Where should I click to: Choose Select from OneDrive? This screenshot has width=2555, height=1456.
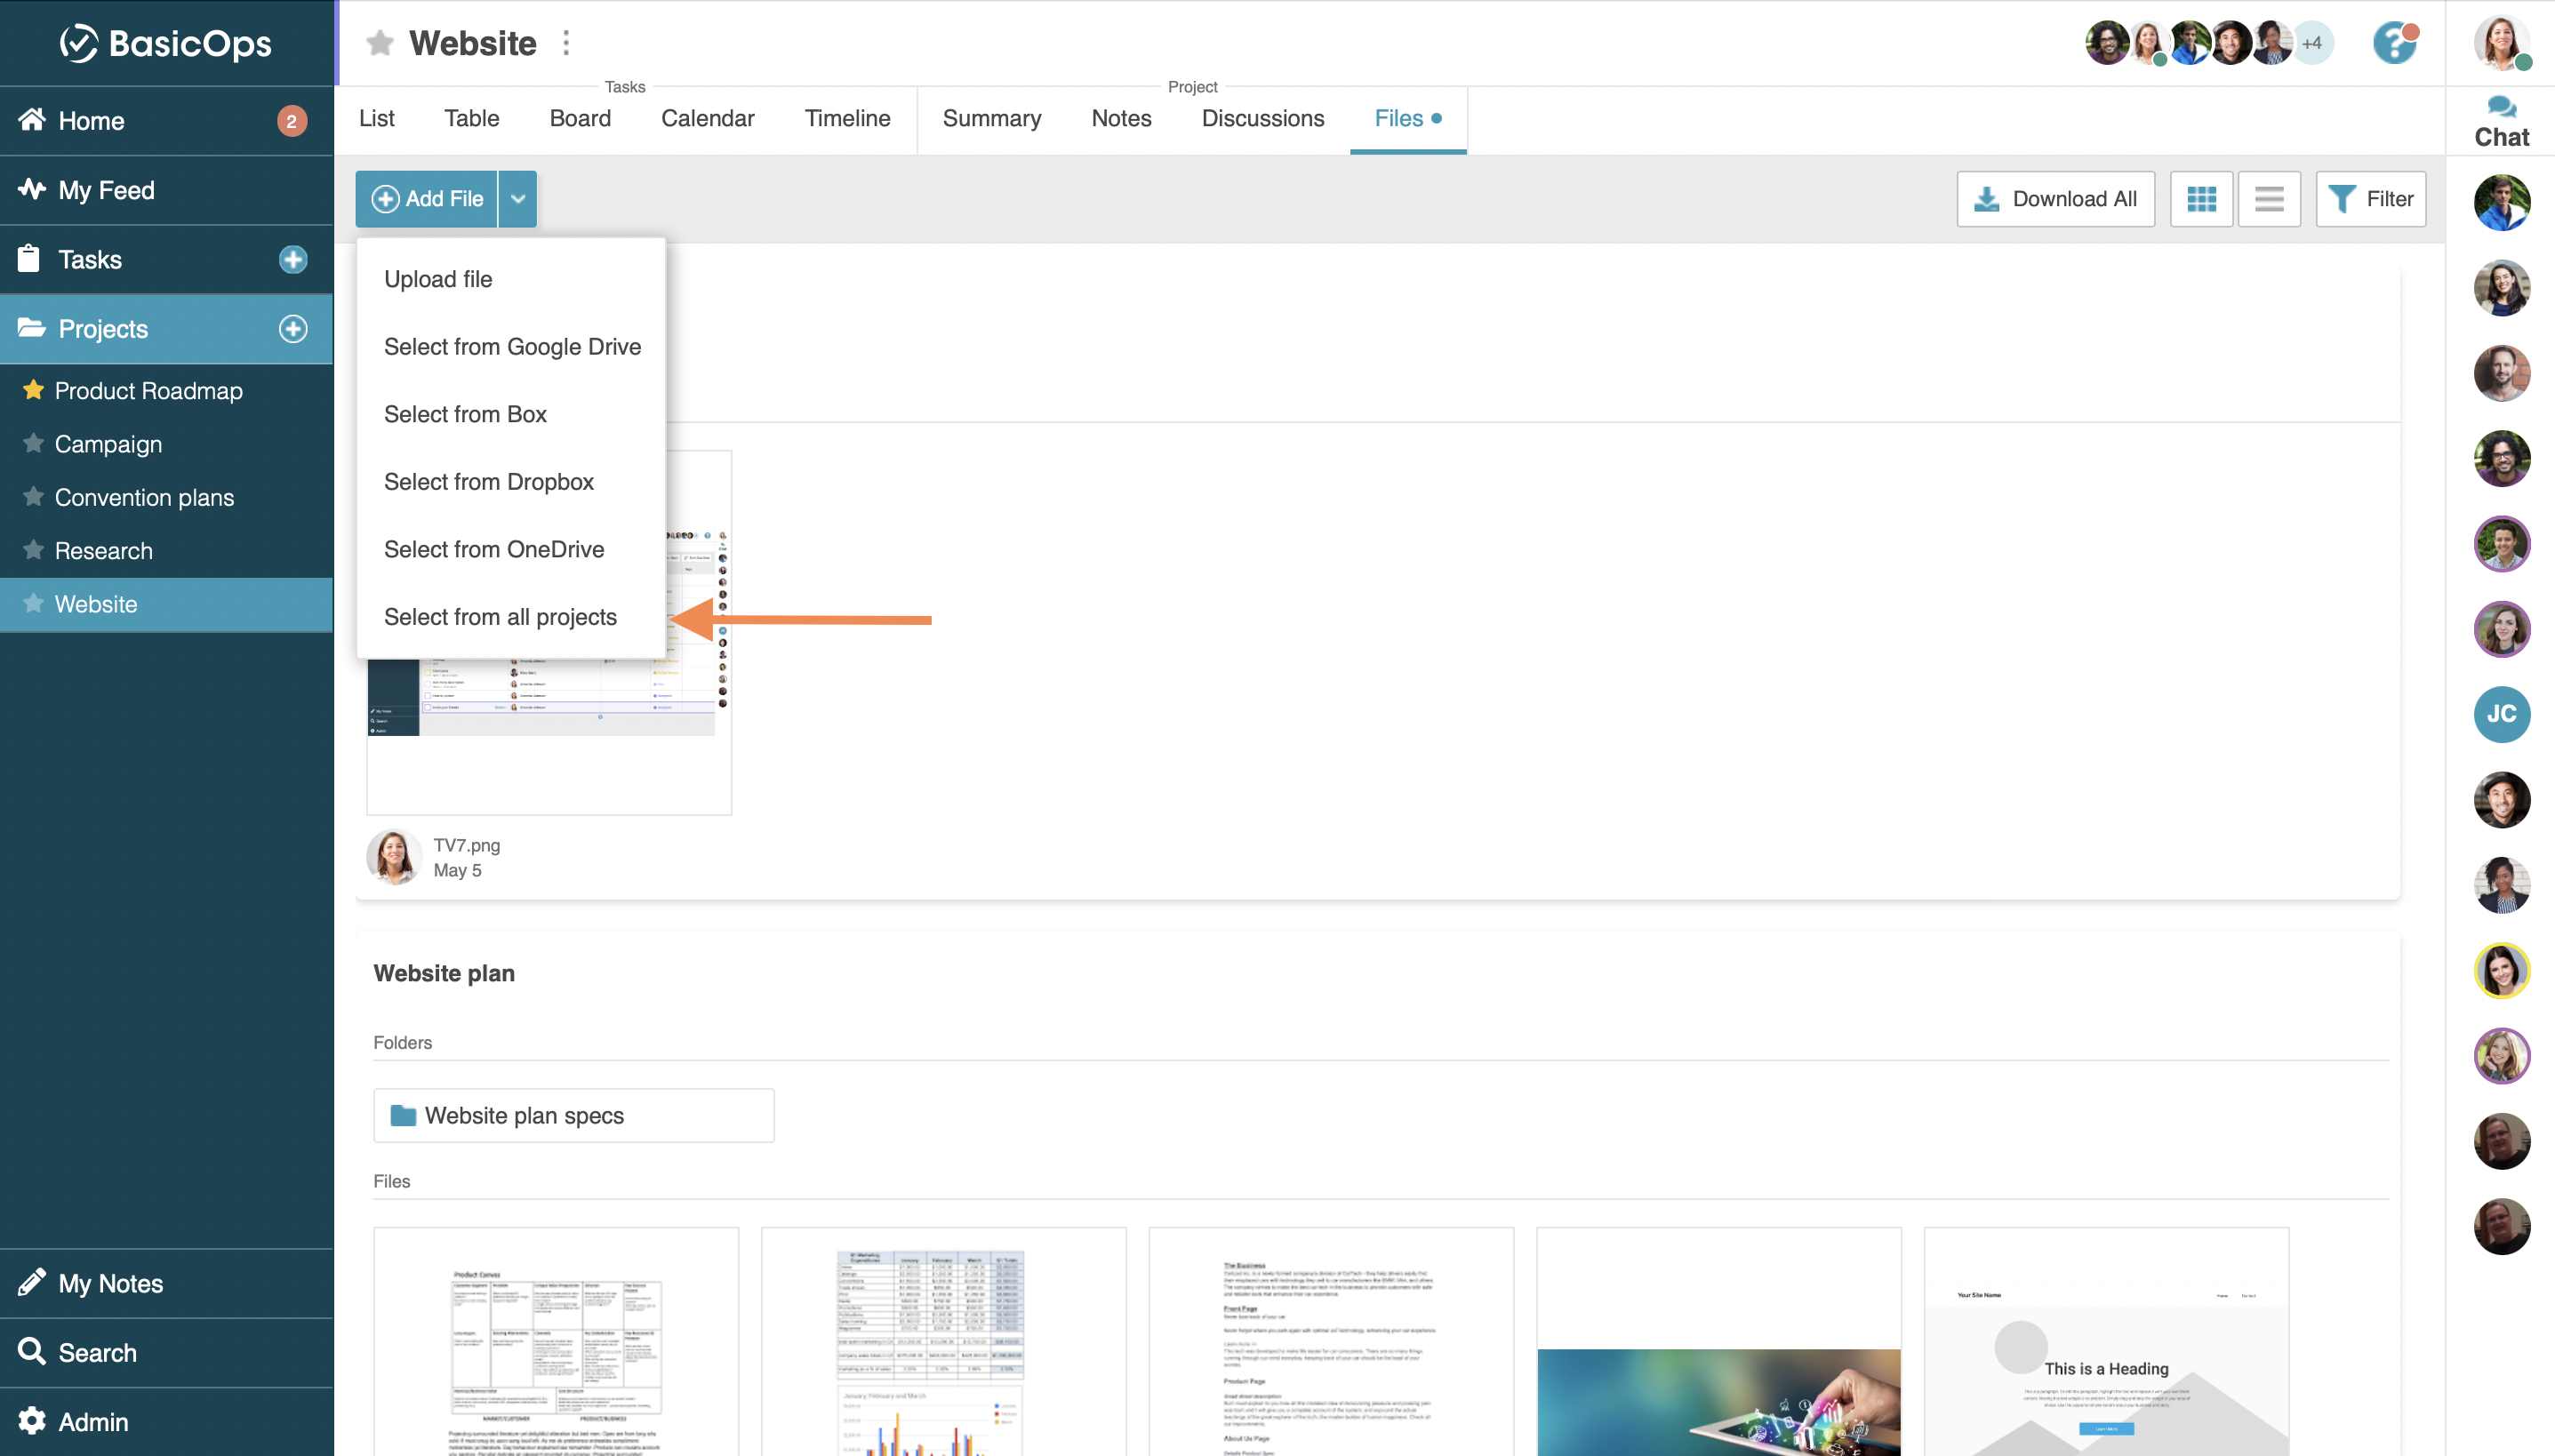pyautogui.click(x=511, y=549)
